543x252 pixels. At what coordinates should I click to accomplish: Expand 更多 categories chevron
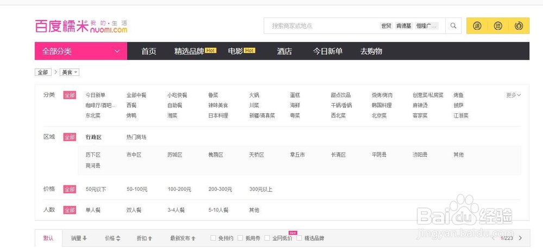[x=514, y=95]
